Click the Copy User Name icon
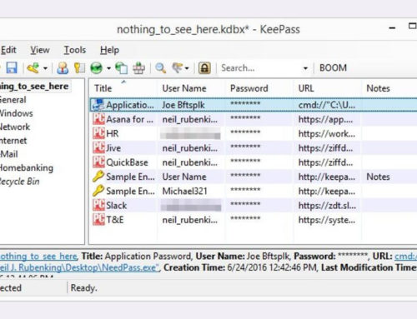The image size is (417, 319). (x=63, y=67)
